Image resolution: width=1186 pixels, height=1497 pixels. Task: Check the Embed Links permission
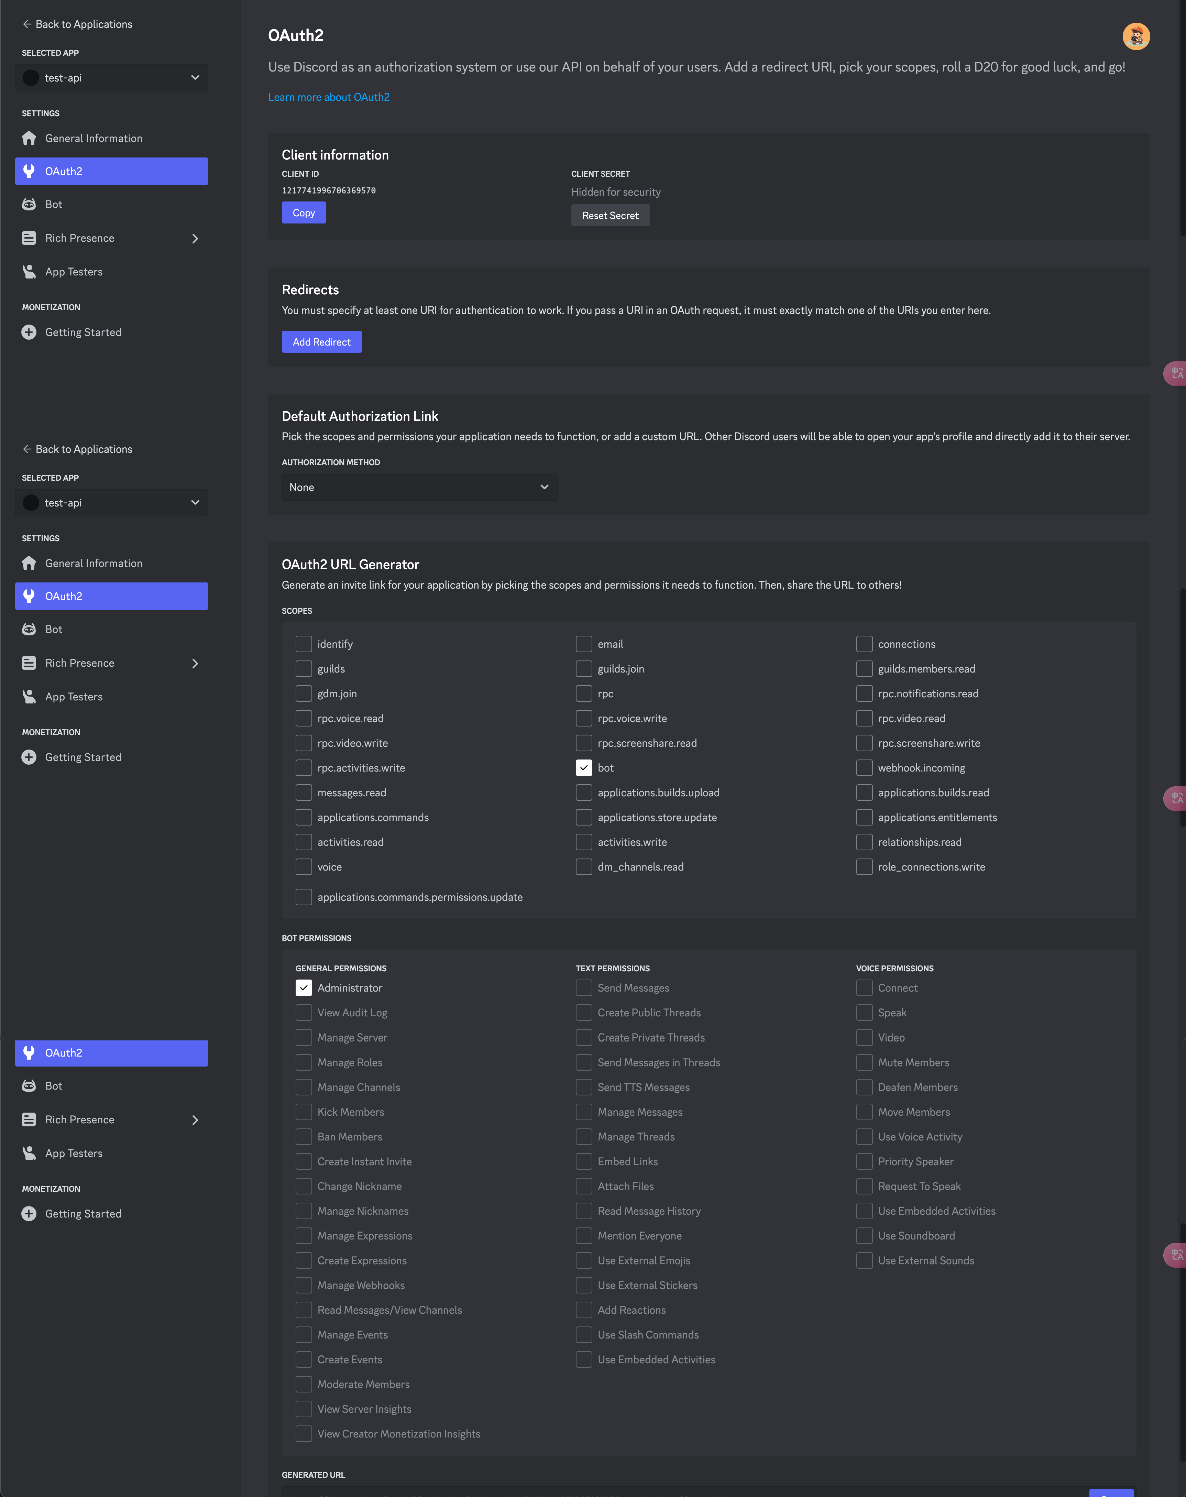pyautogui.click(x=584, y=1162)
